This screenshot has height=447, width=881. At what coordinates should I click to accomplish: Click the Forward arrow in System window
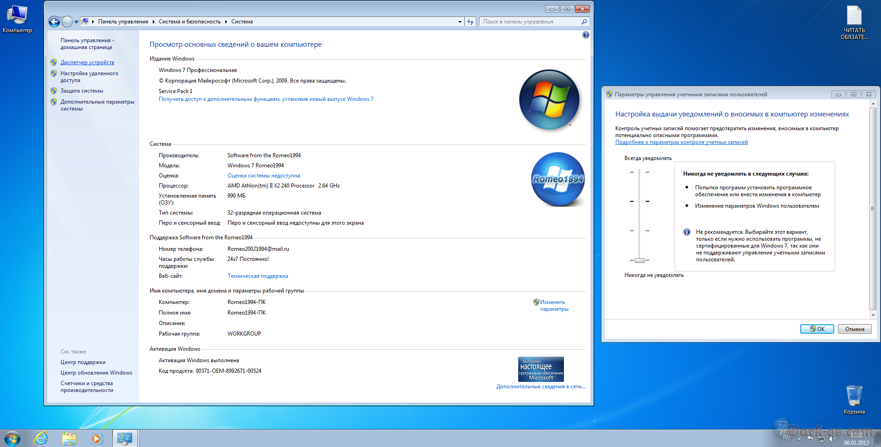pyautogui.click(x=67, y=22)
